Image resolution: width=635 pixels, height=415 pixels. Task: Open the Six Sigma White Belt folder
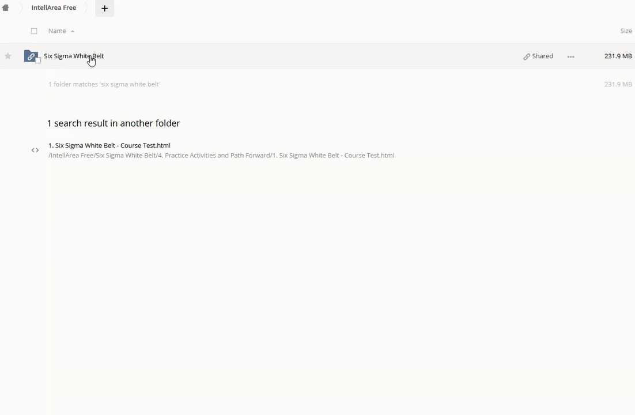tap(74, 56)
